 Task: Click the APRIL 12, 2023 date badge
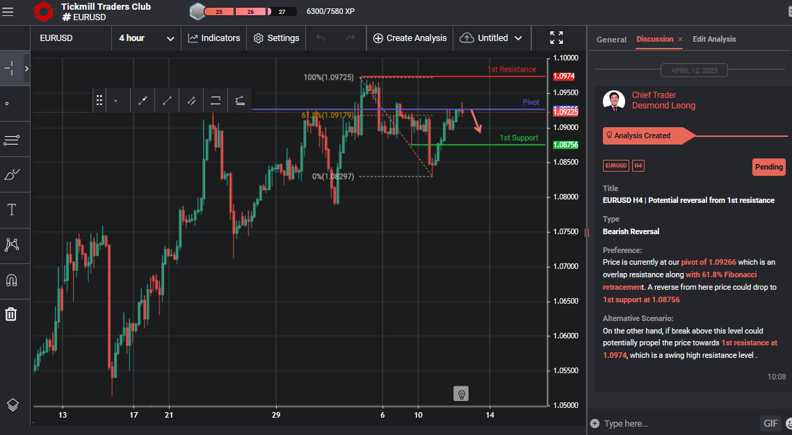[x=694, y=71]
